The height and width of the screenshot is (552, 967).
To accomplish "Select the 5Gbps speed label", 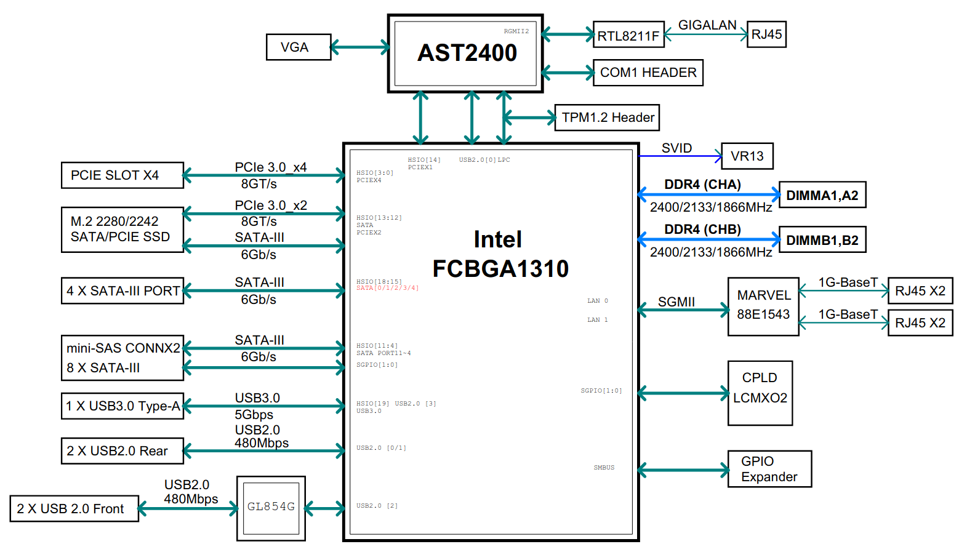I will coord(254,415).
